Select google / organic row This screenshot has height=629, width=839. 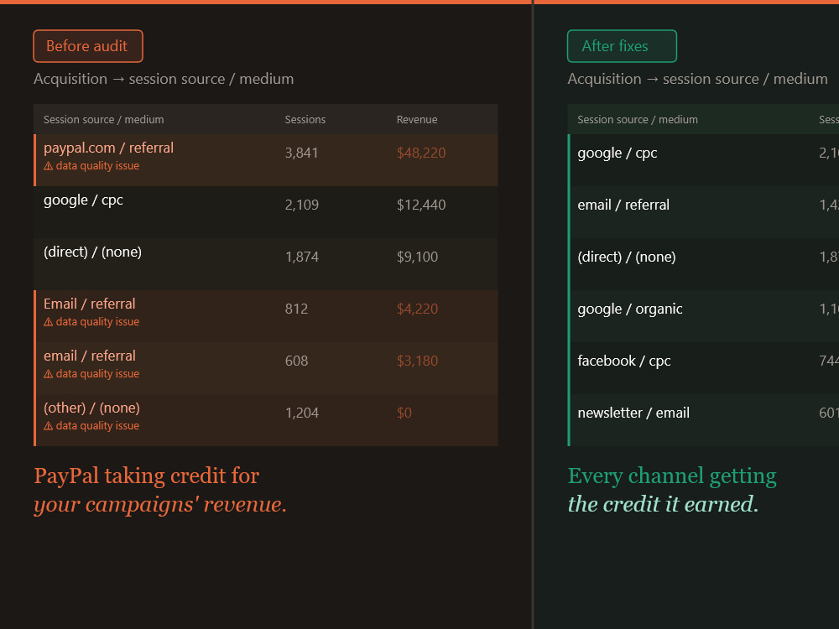[630, 309]
